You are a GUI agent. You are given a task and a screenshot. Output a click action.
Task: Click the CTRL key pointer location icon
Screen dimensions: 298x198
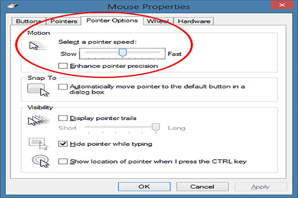click(x=41, y=161)
